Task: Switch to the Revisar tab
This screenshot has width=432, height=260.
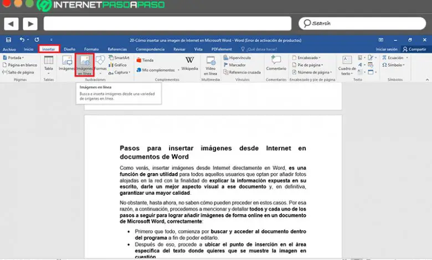Action: [x=179, y=49]
